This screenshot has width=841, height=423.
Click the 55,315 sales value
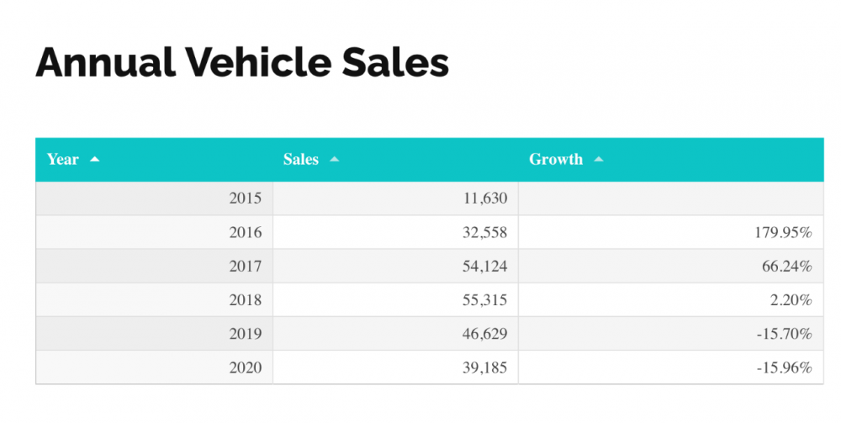(x=484, y=299)
